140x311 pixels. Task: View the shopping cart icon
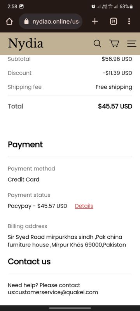tap(114, 44)
